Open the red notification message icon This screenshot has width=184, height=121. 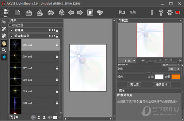click(x=178, y=12)
